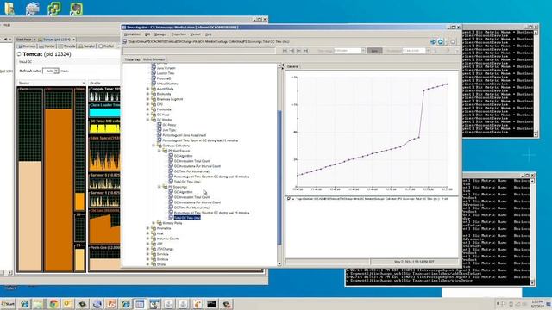The image size is (552, 310).
Task: Expand the Memory Pools node
Action: coord(154,223)
